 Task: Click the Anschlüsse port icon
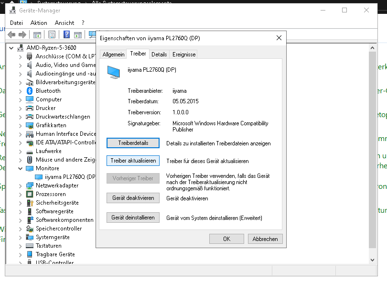29,56
